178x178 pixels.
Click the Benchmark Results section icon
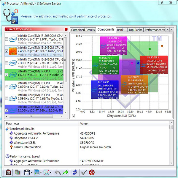pos(7,129)
